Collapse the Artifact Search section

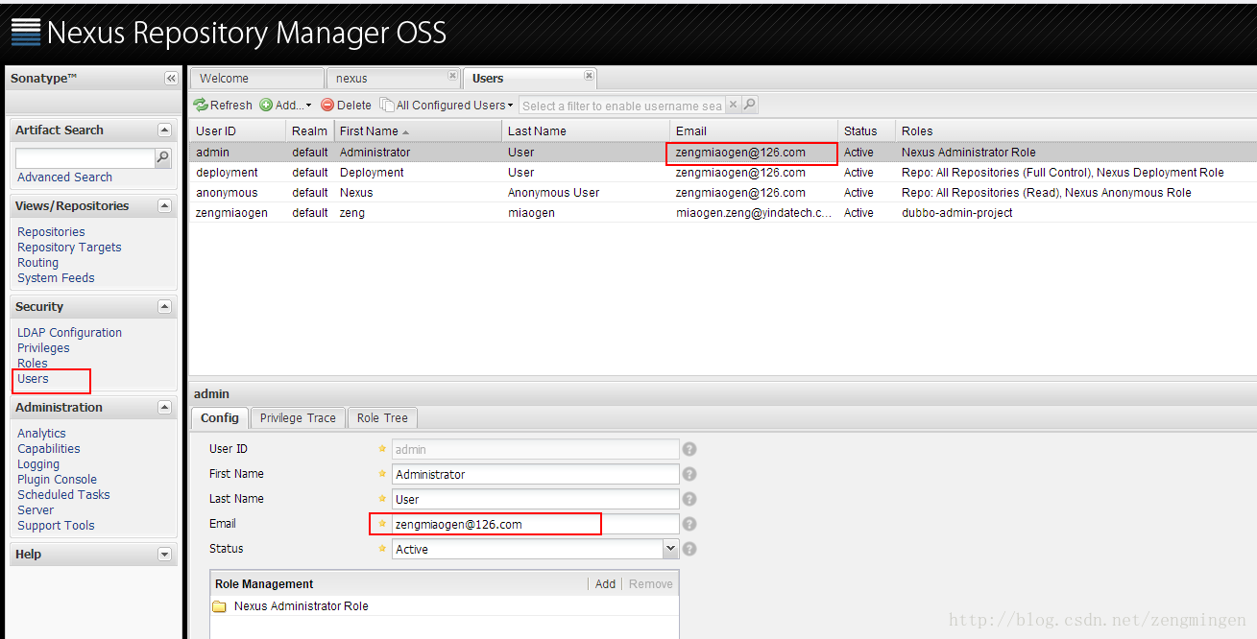(x=164, y=130)
